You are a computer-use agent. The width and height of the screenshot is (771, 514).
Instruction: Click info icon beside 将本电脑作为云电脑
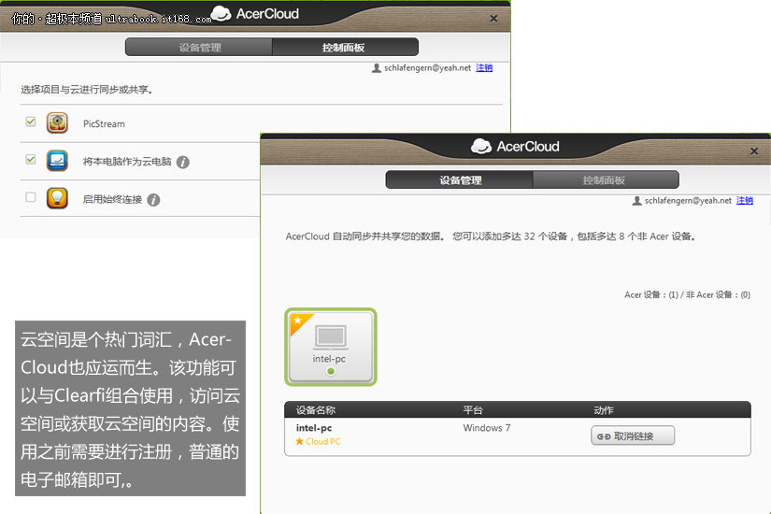(183, 162)
